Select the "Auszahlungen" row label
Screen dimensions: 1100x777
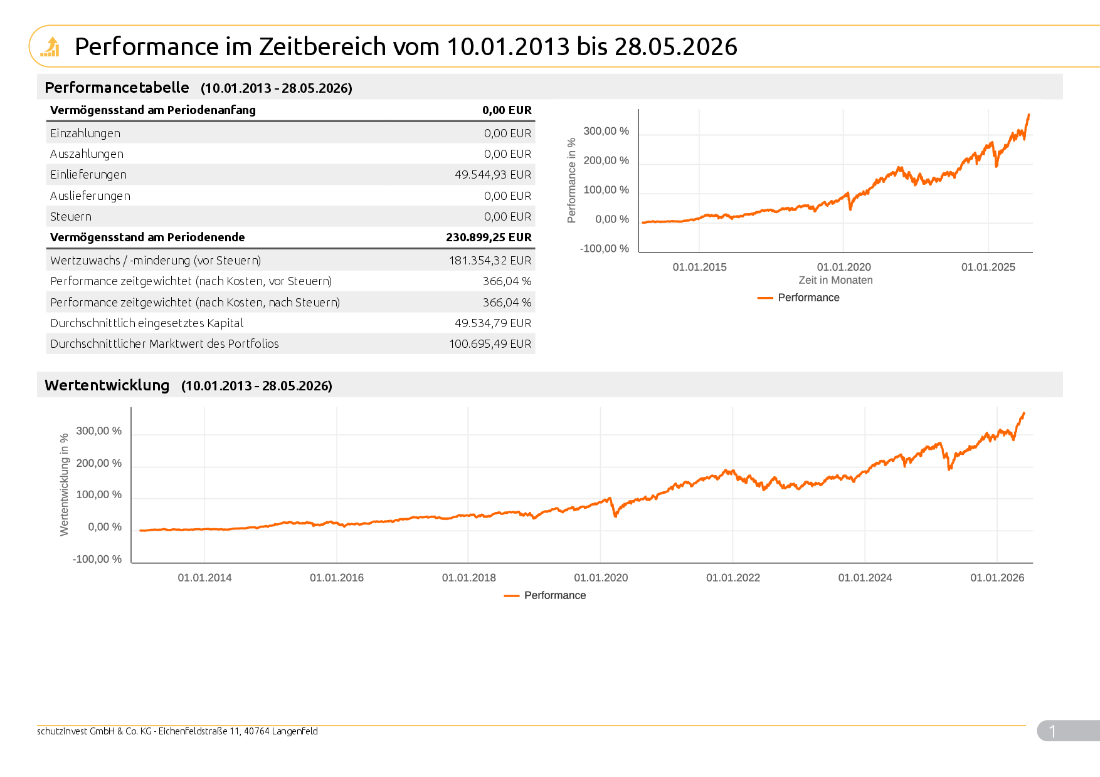coord(87,154)
